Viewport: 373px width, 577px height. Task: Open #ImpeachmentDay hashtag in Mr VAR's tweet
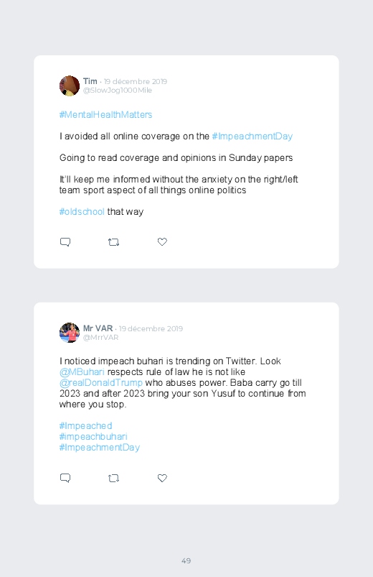tap(100, 448)
